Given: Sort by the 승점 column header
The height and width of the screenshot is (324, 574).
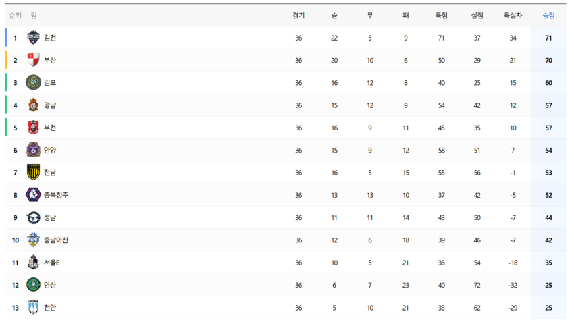Looking at the screenshot, I should click(x=548, y=16).
